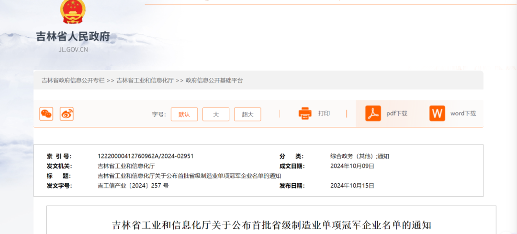
Task: Click the orange Word "W" icon
Action: [437, 113]
